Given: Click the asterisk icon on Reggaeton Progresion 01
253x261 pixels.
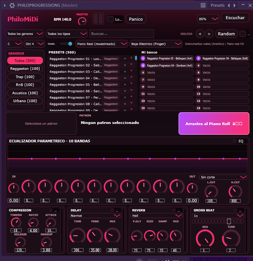Looking at the screenshot, I should (131, 58).
